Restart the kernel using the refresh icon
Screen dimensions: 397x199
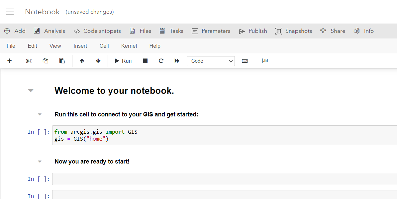(161, 61)
